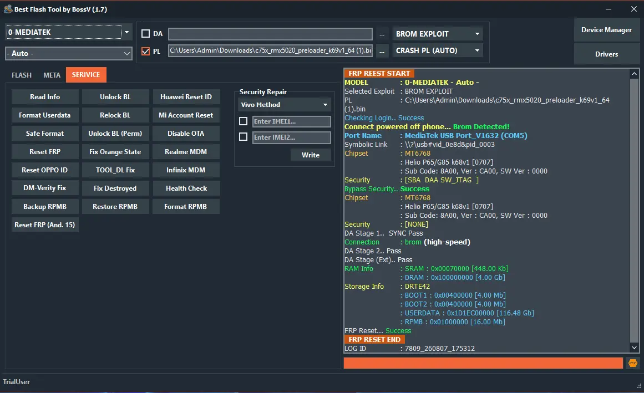Click Reset FRP (And. 15) button
Screen dimensions: 644x393
(x=45, y=225)
